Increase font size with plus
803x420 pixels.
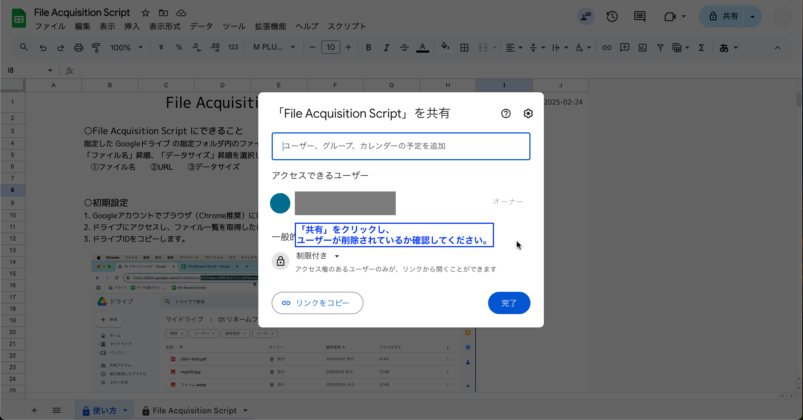tap(348, 47)
